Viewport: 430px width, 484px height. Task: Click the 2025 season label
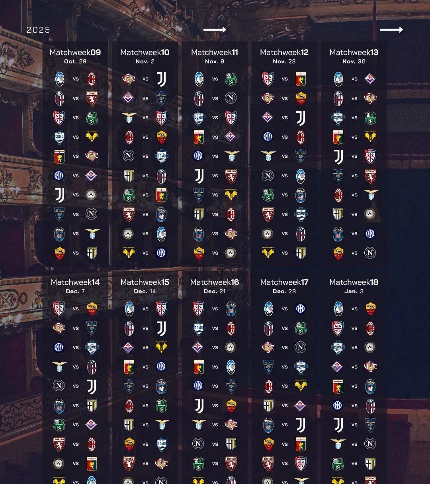(38, 30)
